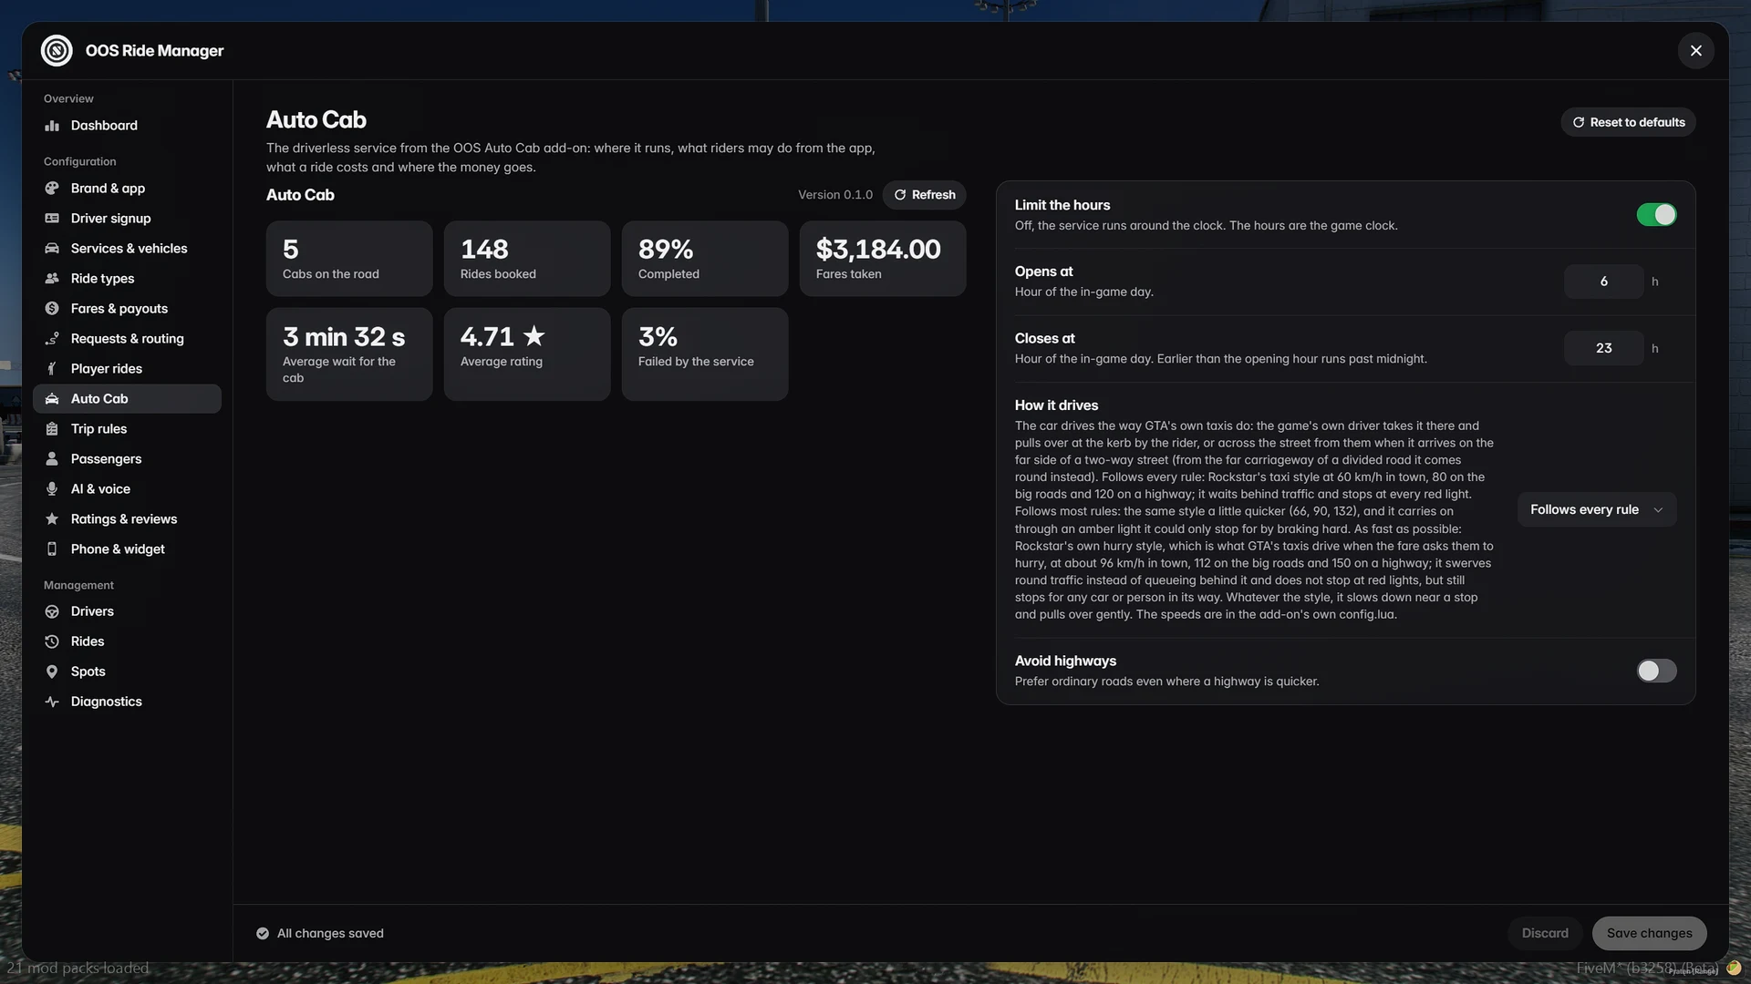Click the Spots map pin icon
The image size is (1751, 984).
point(52,671)
